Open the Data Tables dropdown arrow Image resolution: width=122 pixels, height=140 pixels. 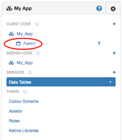tap(110, 82)
